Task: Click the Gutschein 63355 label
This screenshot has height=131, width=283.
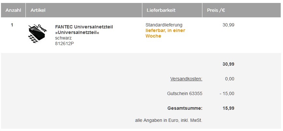Action: [x=184, y=93]
